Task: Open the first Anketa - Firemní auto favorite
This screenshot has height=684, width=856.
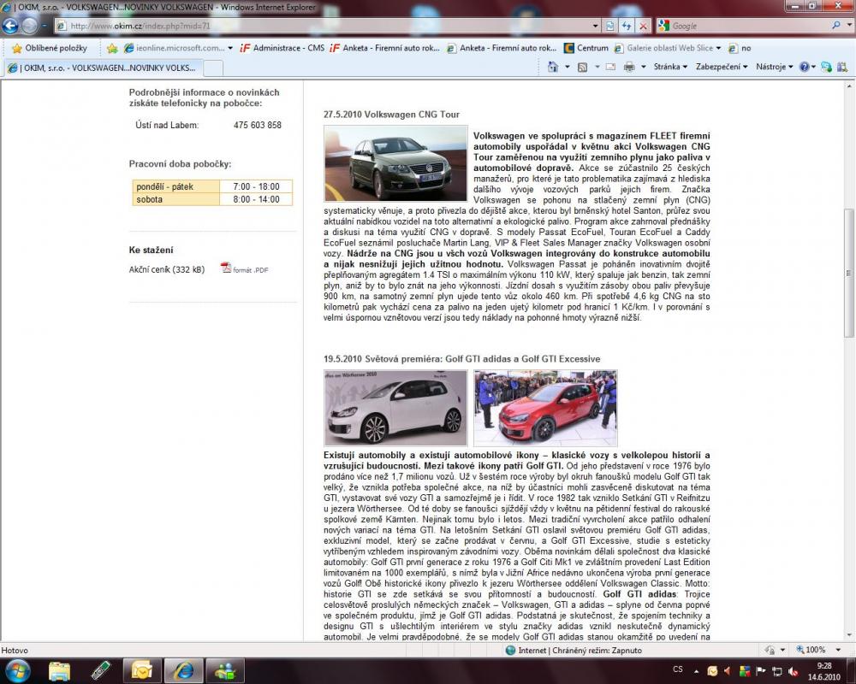Action: click(384, 48)
